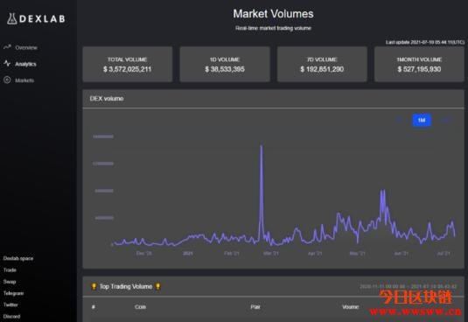Click the Real-time market trading volume subtitle
This screenshot has height=322, width=468.
(273, 28)
